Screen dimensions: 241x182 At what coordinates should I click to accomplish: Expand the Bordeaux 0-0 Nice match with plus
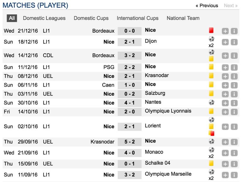pyautogui.click(x=225, y=31)
